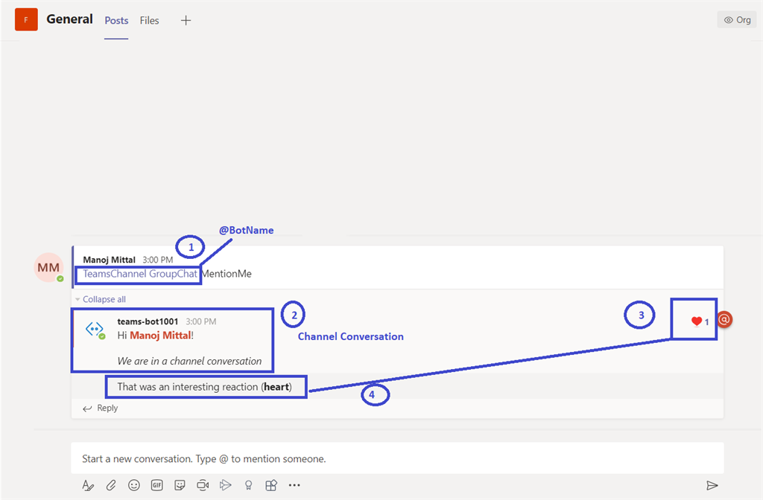
Task: Open the Stream video icon
Action: point(226,485)
